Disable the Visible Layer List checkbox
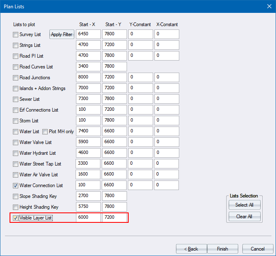The height and width of the screenshot is (256, 276). coord(16,218)
